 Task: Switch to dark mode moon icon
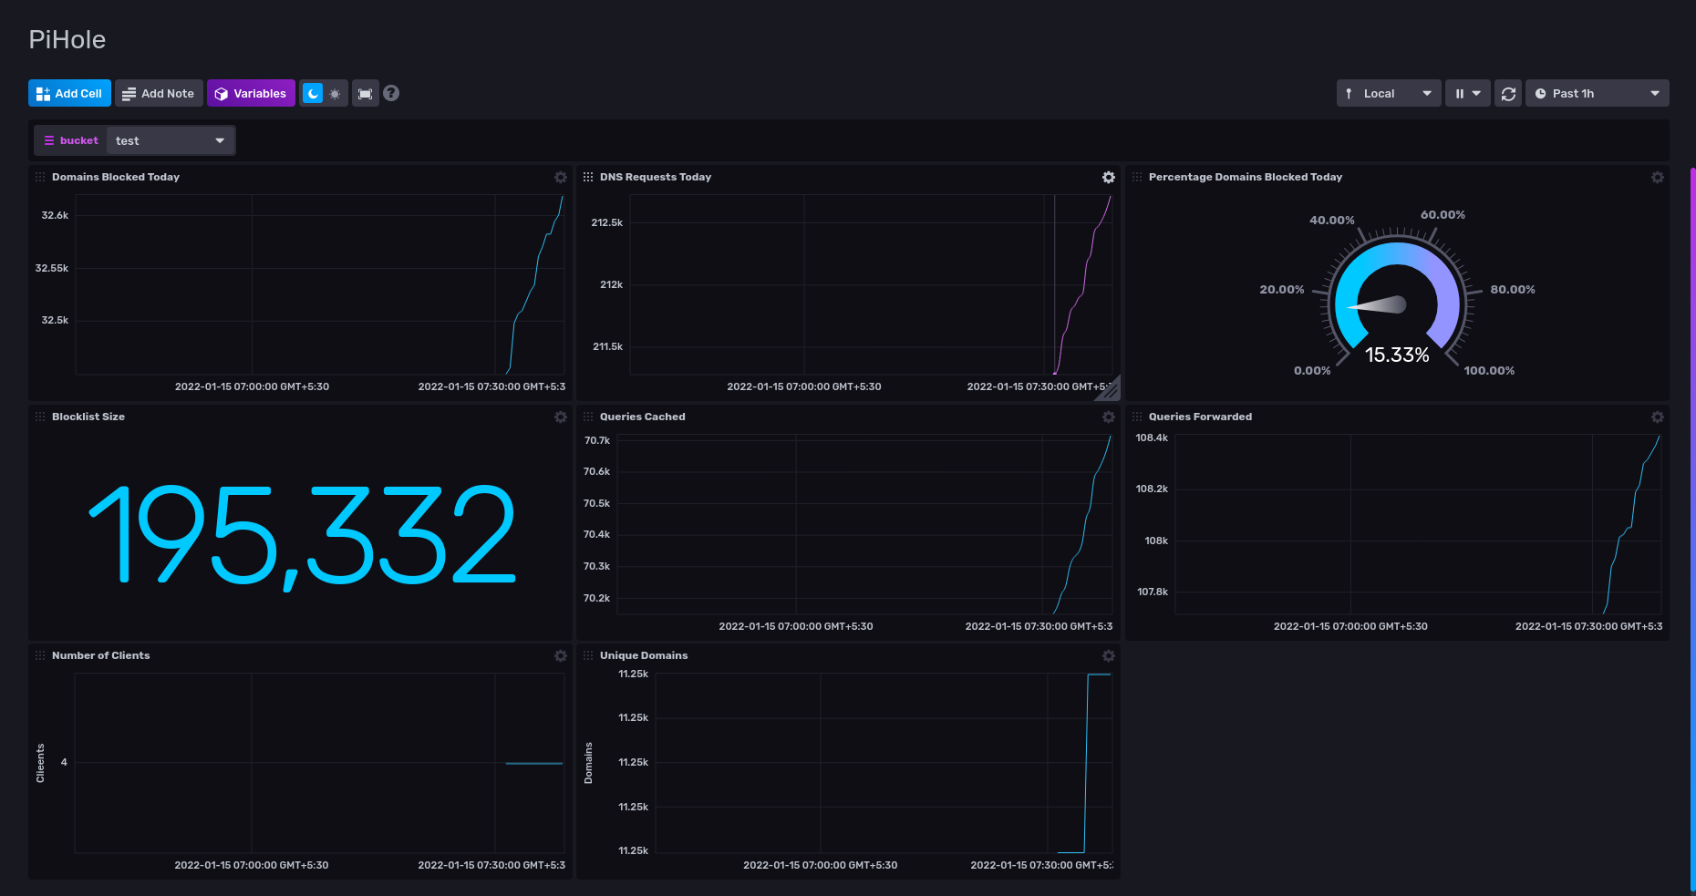(313, 93)
